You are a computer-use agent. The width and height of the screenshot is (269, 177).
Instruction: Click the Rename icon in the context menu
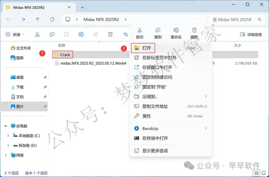click(x=176, y=30)
